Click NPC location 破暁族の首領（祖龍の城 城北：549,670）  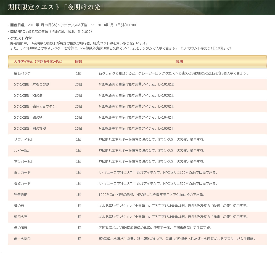point(60,32)
